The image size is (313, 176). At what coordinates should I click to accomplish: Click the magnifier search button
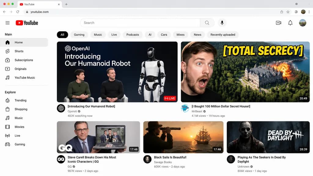pos(207,23)
